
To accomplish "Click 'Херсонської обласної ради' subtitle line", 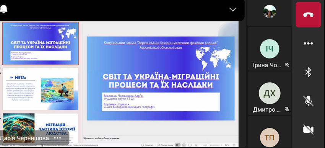I will [161, 47].
